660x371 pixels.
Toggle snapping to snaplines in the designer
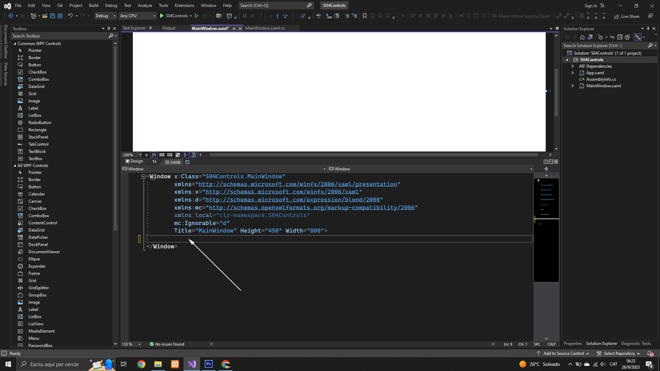point(186,155)
